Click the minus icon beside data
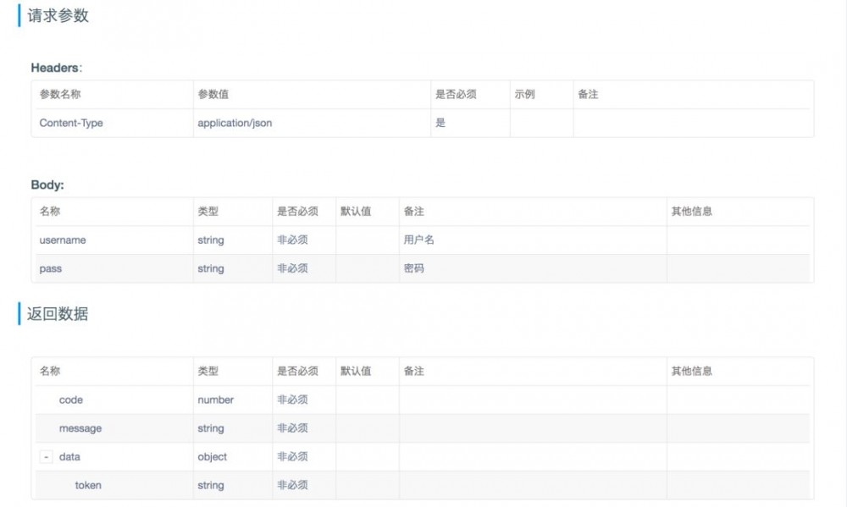The height and width of the screenshot is (507, 847). coord(46,457)
